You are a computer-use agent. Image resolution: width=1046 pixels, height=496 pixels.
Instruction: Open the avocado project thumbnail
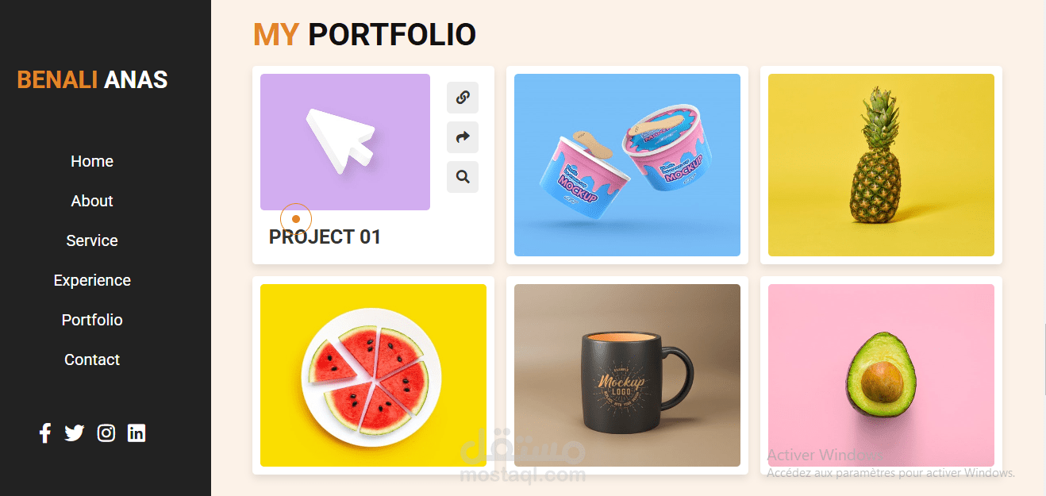(x=881, y=375)
